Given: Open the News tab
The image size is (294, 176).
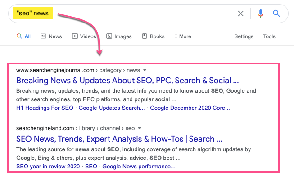Looking at the screenshot, I should [51, 36].
